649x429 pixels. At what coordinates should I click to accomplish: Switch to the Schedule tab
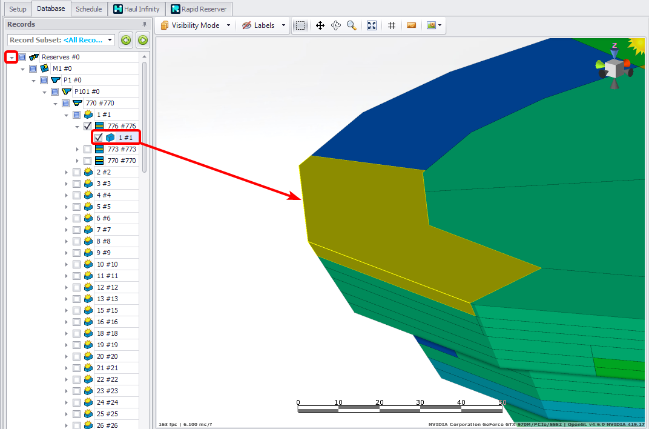[88, 9]
